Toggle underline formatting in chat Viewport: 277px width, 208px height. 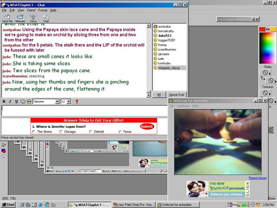pyautogui.click(x=16, y=101)
